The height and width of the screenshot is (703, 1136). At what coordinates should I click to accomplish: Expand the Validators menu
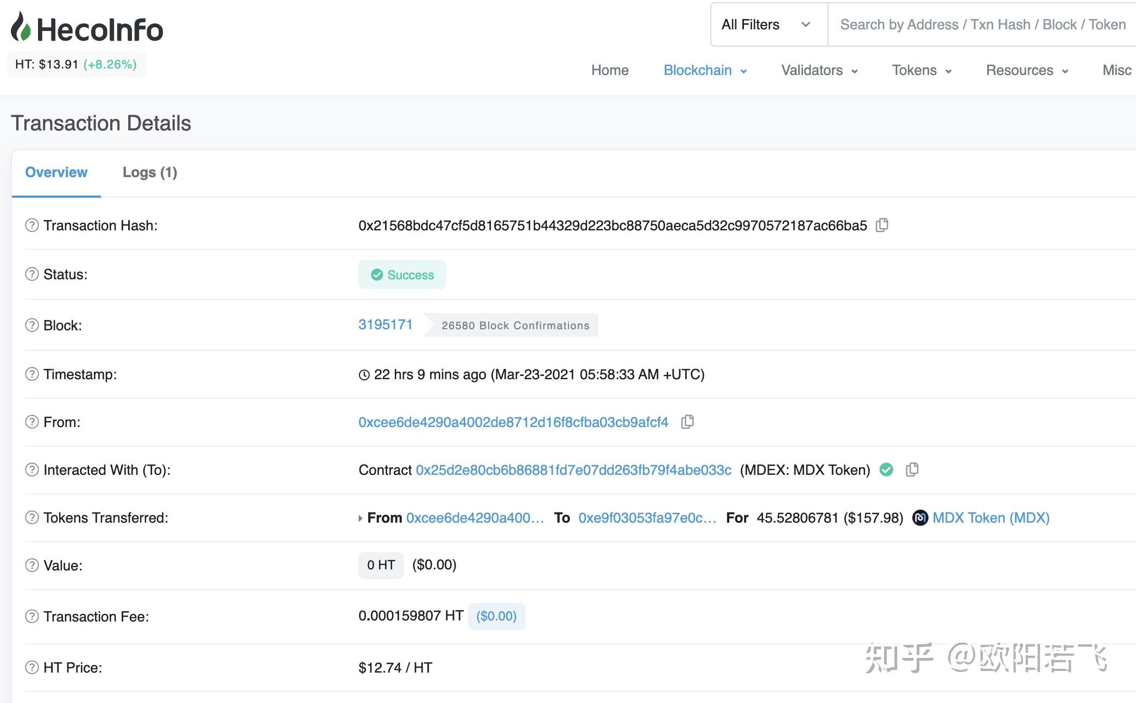819,70
